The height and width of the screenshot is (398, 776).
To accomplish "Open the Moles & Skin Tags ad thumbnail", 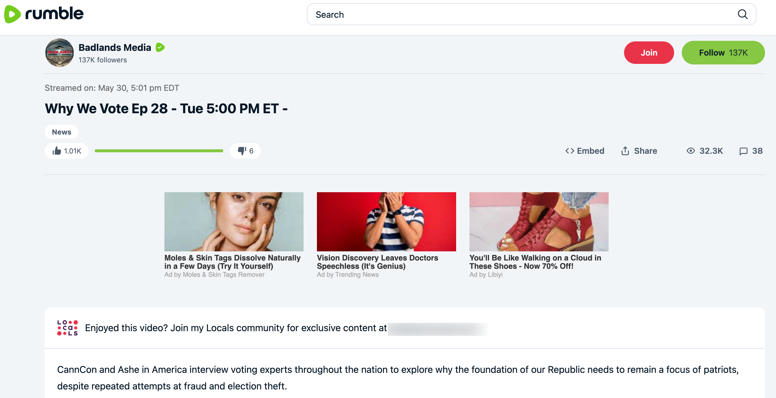I will [x=234, y=222].
